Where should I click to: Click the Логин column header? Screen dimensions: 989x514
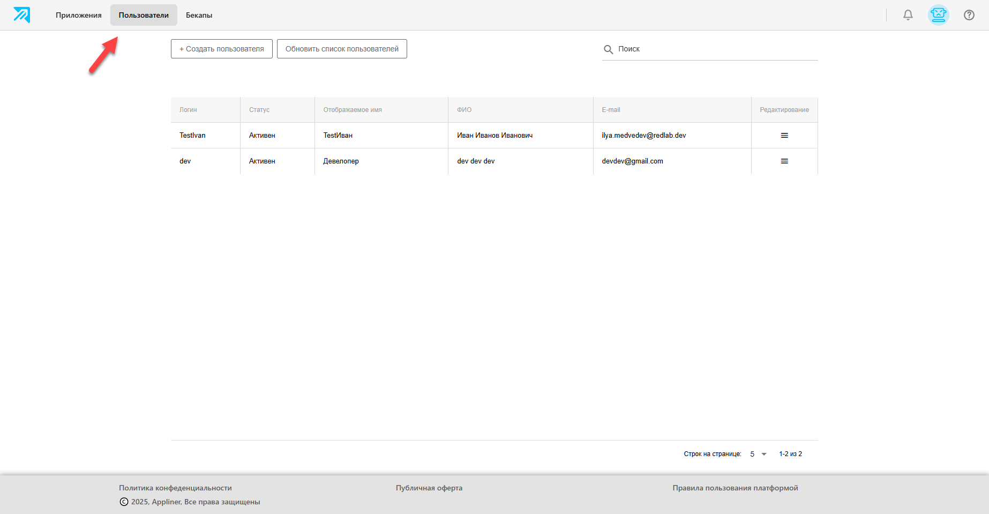point(188,110)
